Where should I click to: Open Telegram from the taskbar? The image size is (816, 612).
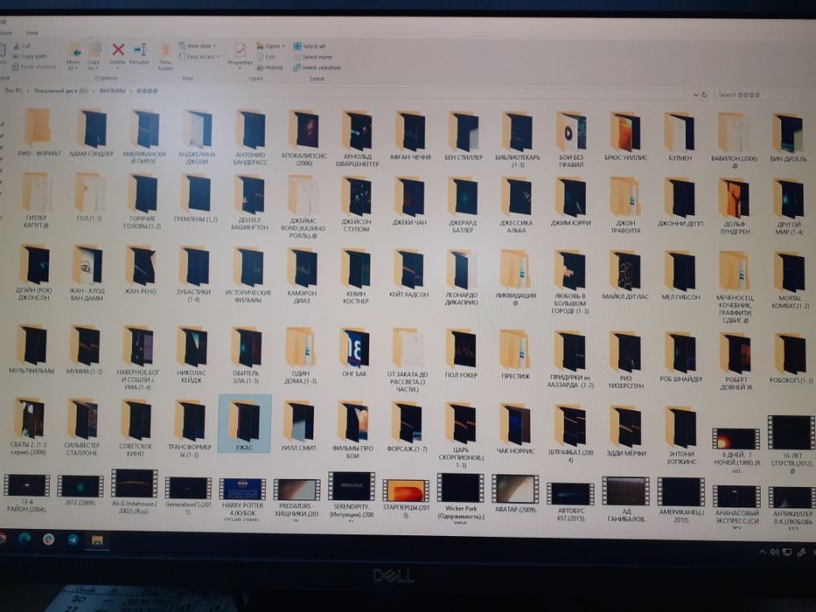pyautogui.click(x=73, y=539)
